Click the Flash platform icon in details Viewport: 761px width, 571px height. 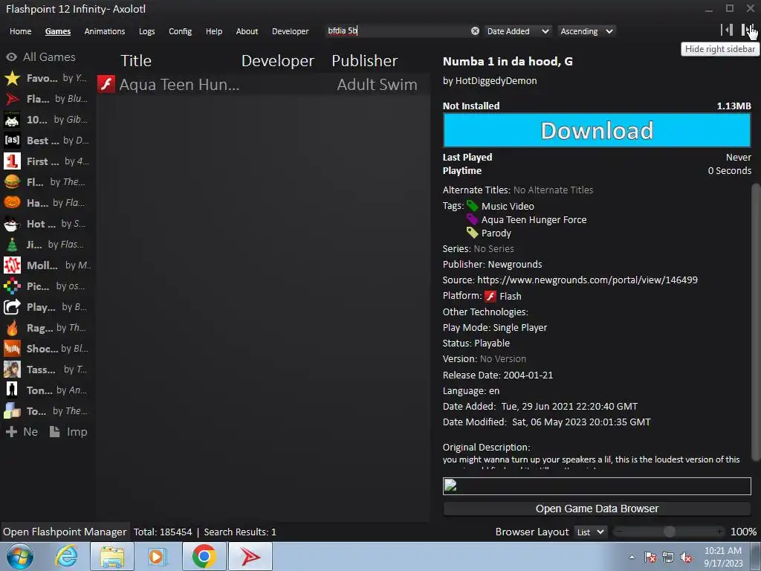[490, 296]
